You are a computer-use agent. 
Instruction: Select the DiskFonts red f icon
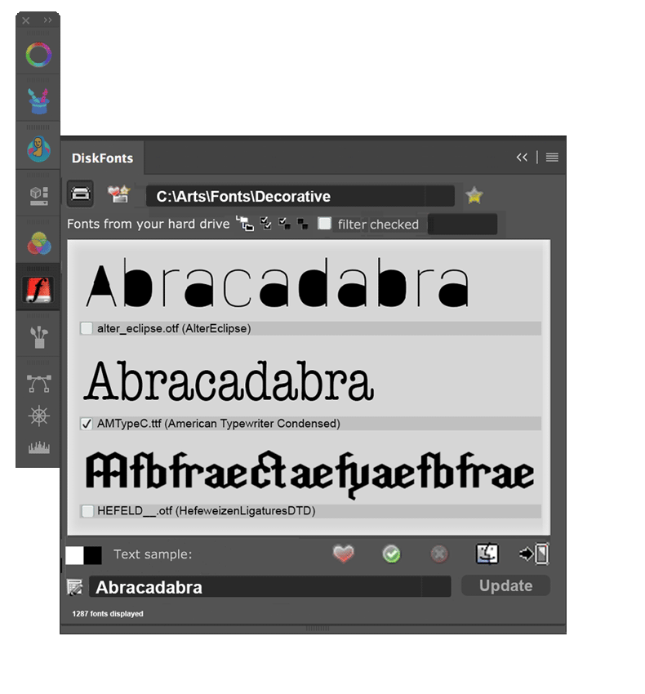38,291
